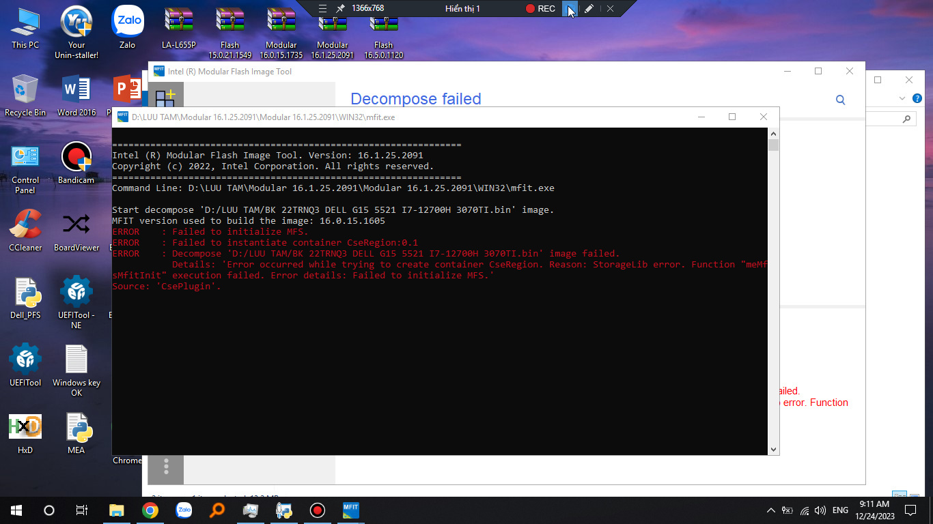Click the 'Hiển thị 1' display label
This screenshot has width=933, height=524.
pyautogui.click(x=462, y=9)
